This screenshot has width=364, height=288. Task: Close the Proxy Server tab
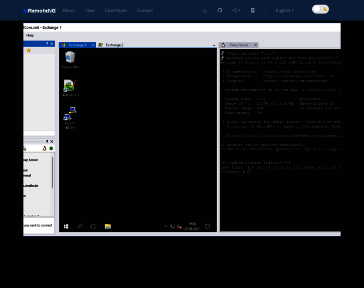point(255,45)
